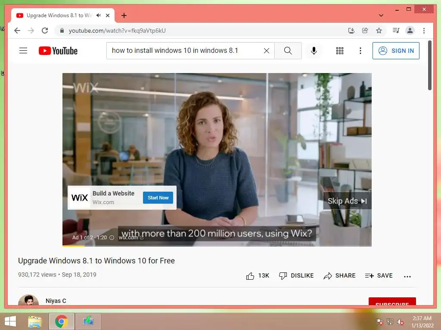Open the Wix logo in ad card
The width and height of the screenshot is (441, 330).
pyautogui.click(x=80, y=198)
